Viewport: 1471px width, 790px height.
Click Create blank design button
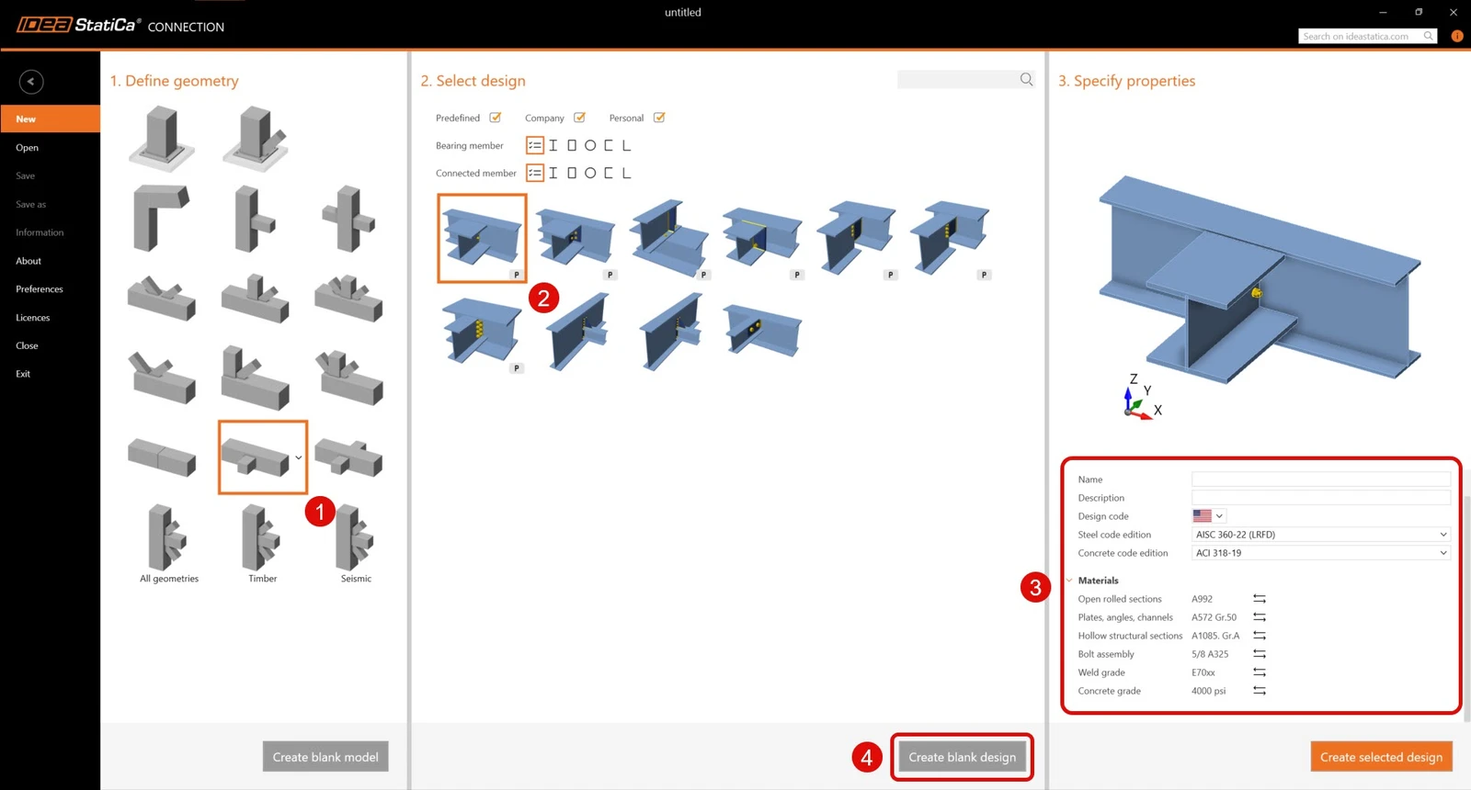pos(963,757)
